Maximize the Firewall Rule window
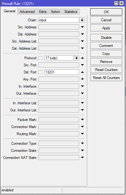 [x=116, y=3]
